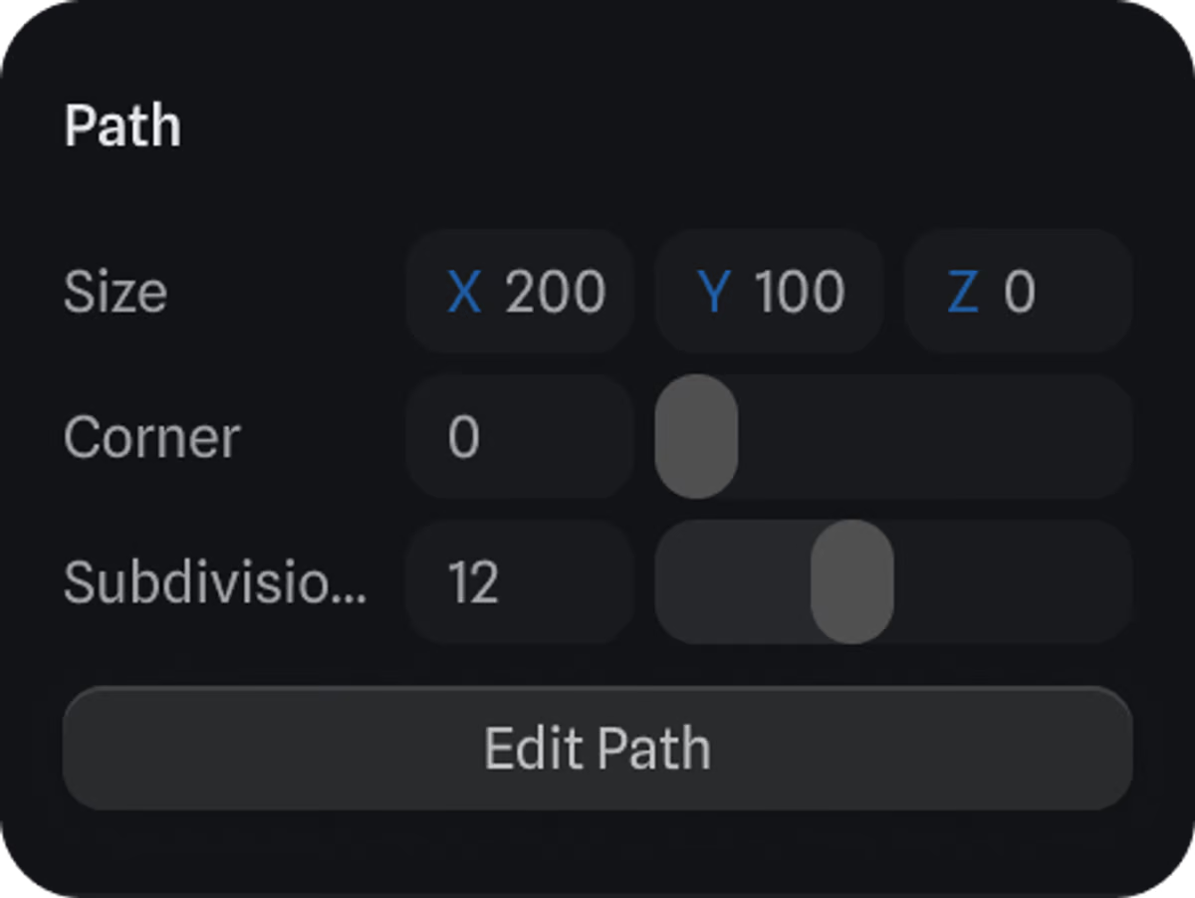Click the Subdivisions value field showing 12

520,582
